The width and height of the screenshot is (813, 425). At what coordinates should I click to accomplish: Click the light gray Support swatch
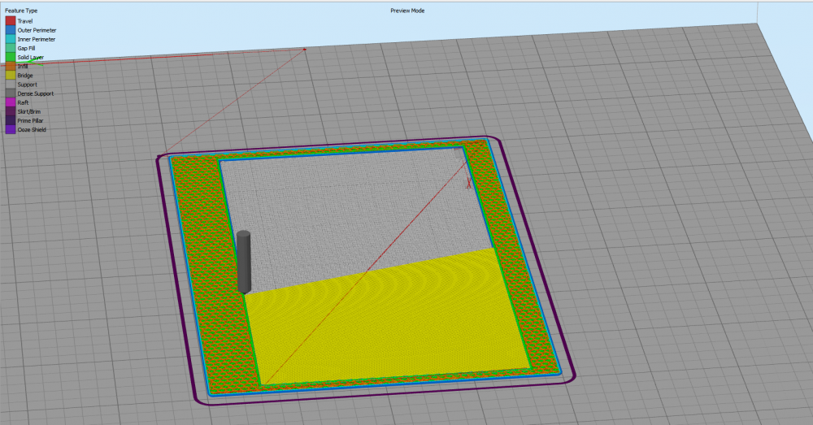point(11,85)
